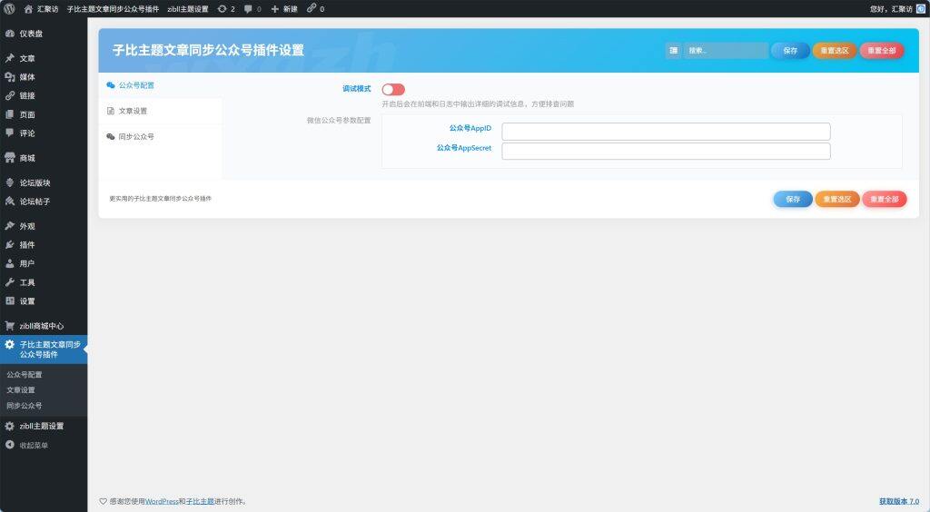Open 工具 tools in sidebar
930x512 pixels.
pos(44,282)
